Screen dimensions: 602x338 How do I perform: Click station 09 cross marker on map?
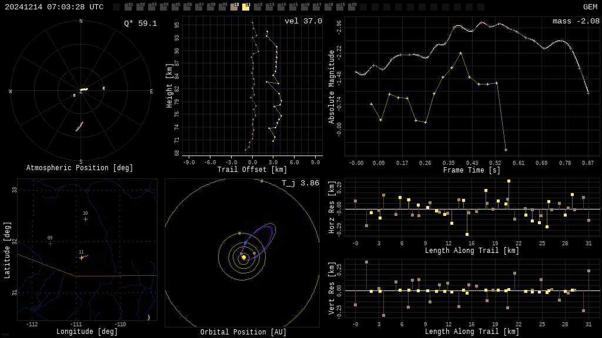click(51, 244)
